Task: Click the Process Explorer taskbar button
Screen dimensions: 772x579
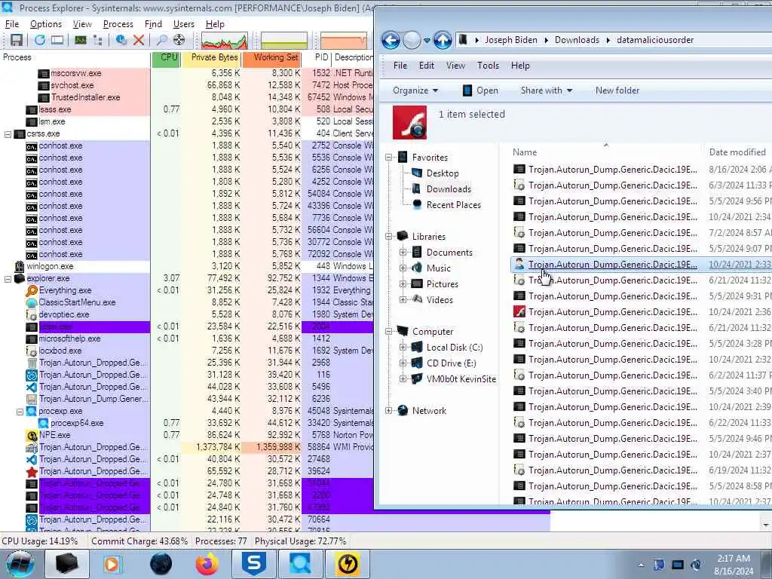Action: tap(299, 564)
